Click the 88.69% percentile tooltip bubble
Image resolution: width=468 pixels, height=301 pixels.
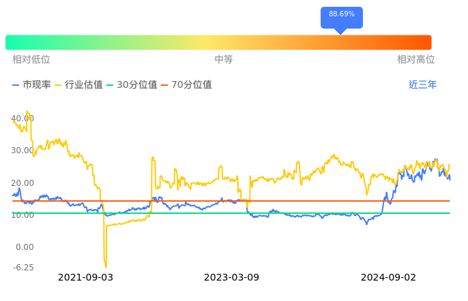click(341, 15)
